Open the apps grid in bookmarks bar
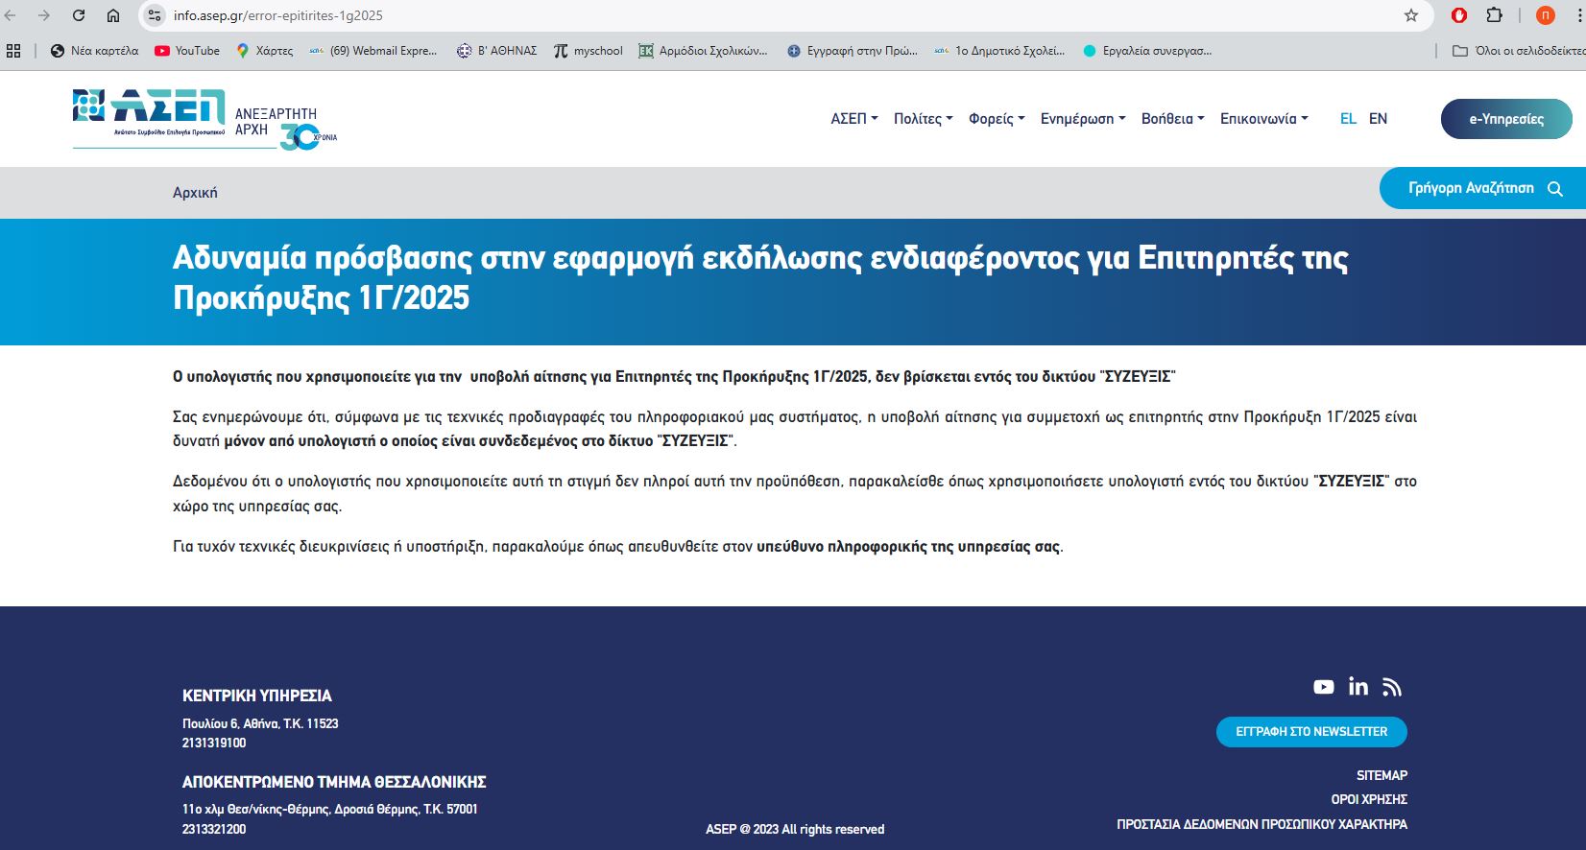Image resolution: width=1586 pixels, height=850 pixels. pos(13,51)
